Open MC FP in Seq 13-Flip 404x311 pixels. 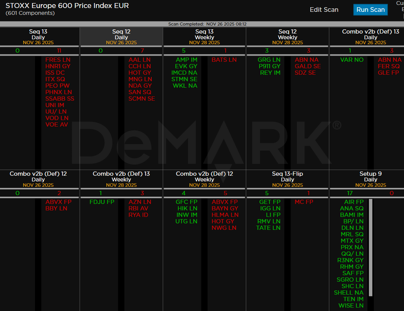[304, 202]
